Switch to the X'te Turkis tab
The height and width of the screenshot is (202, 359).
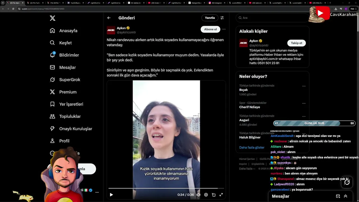point(35,3)
